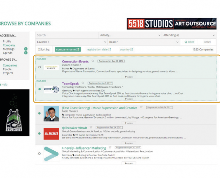Click the TeamSpeak logo image
The image size is (220, 178).
click(51, 89)
